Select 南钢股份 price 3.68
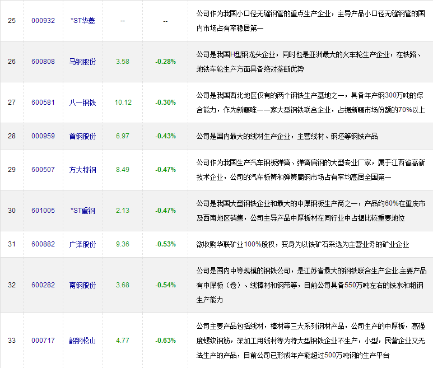The width and height of the screenshot is (433, 368). pyautogui.click(x=123, y=285)
